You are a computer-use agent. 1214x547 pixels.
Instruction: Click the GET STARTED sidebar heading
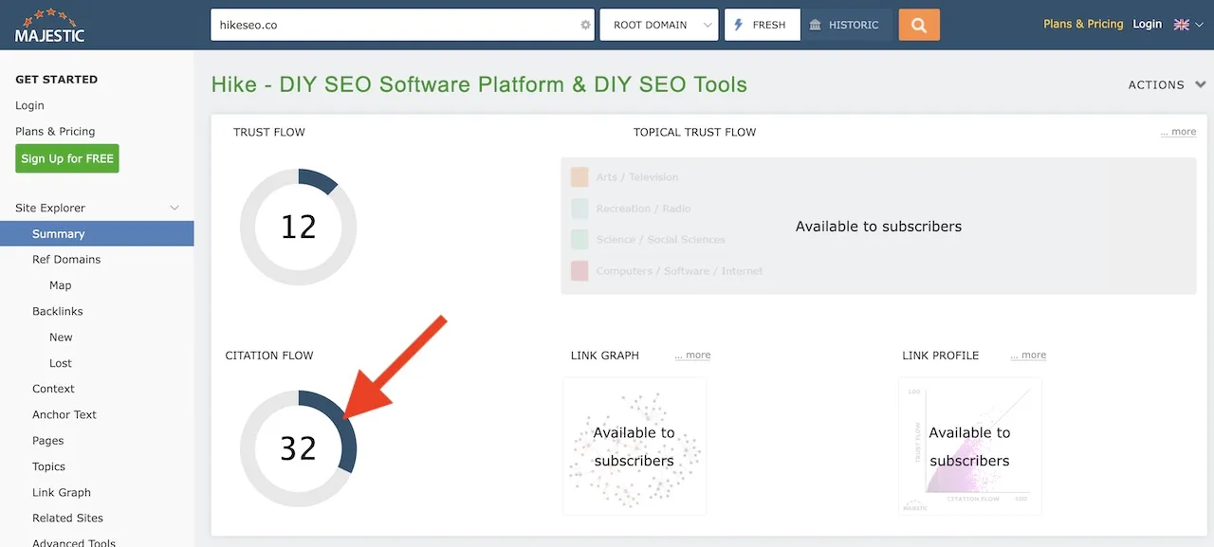click(56, 80)
